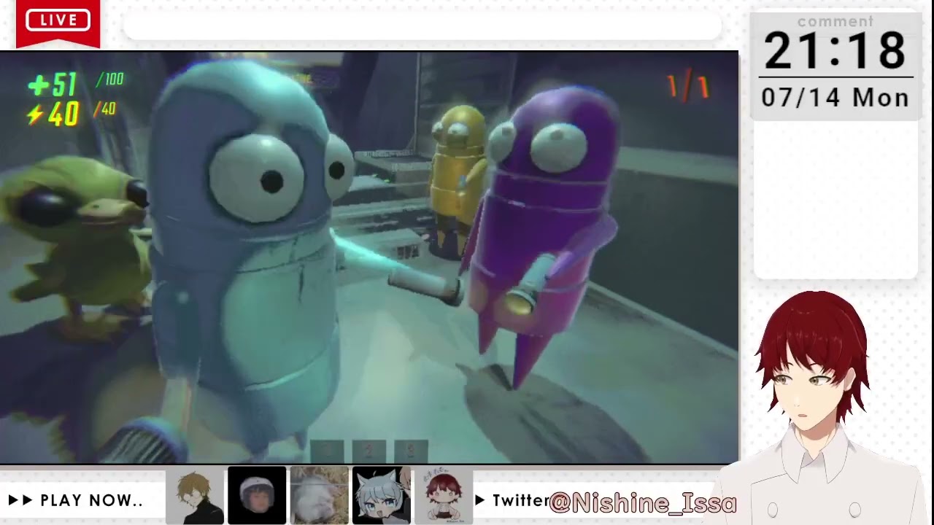Pick the red-haired chibi avatar thumbnail
This screenshot has width=934, height=525.
(x=444, y=496)
